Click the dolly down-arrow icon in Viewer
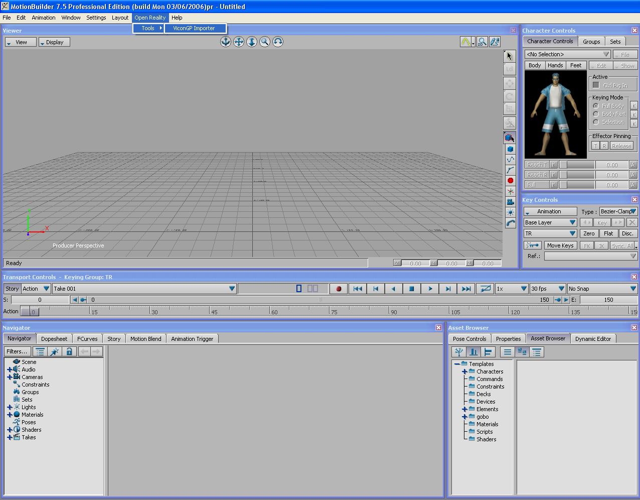The image size is (640, 500). click(252, 42)
